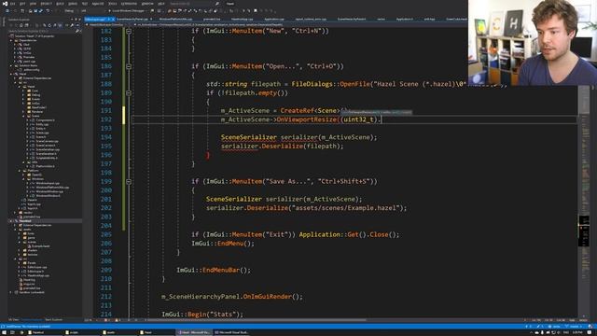Open the Build menu
Screen dimensions: 597x336
60,4
